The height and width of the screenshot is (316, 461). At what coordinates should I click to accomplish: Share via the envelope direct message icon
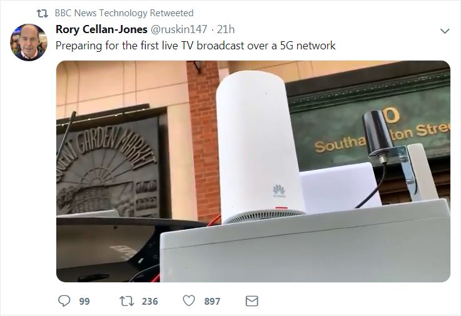coord(251,301)
